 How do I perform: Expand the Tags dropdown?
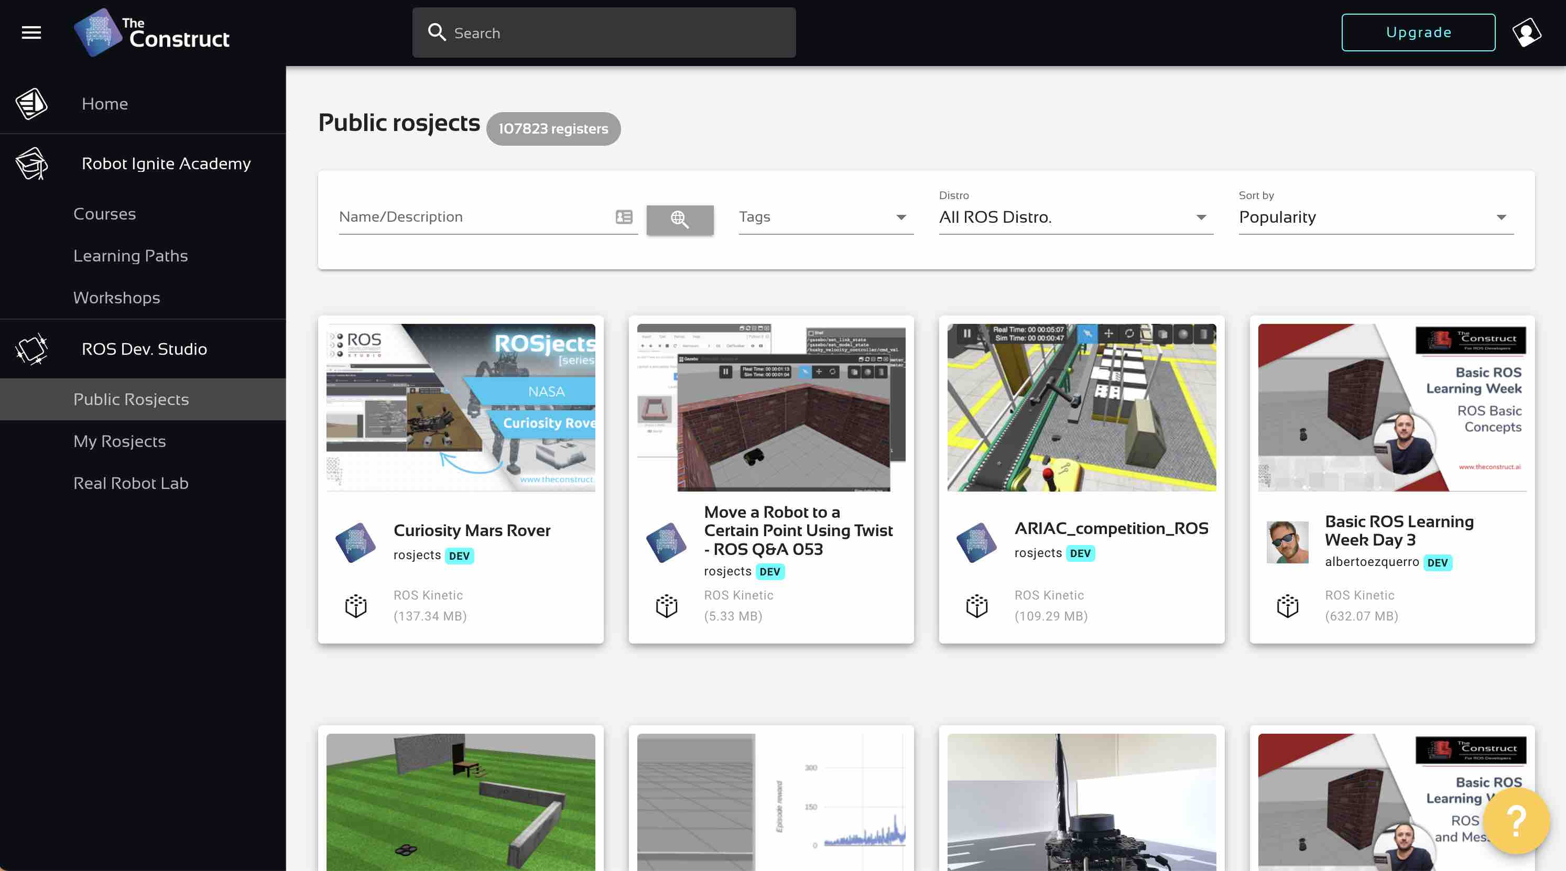point(826,217)
